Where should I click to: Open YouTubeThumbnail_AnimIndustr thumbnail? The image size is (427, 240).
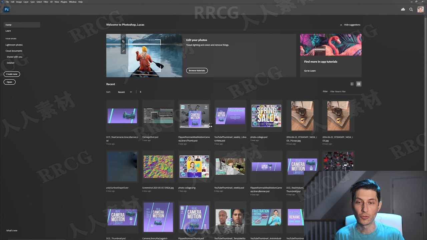(266, 217)
